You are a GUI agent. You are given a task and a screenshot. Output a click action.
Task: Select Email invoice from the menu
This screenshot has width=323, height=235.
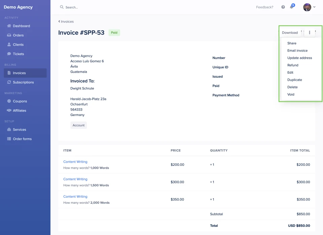(297, 50)
